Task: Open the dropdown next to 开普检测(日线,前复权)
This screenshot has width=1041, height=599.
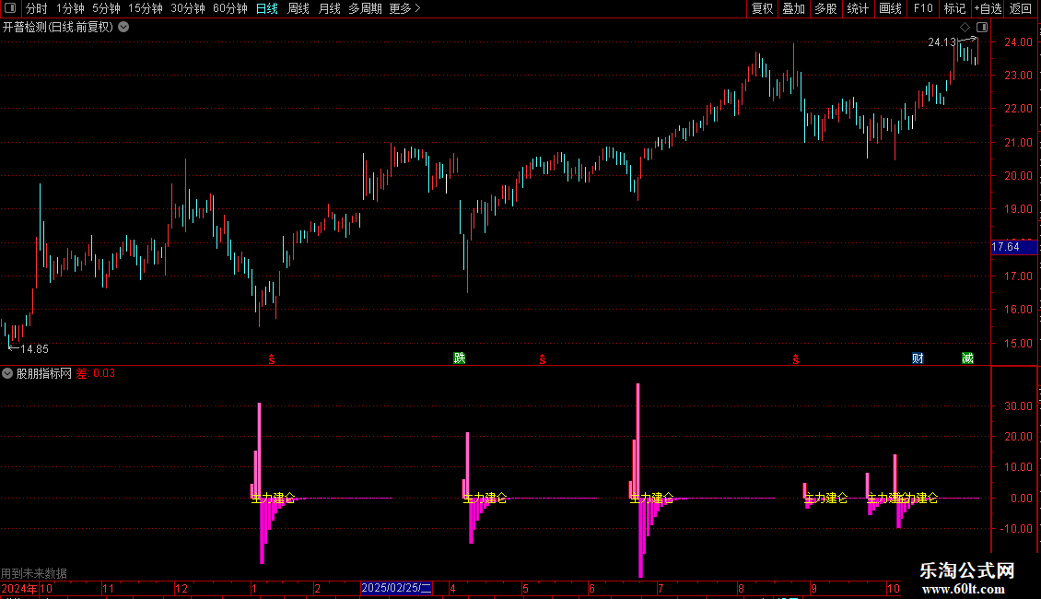Action: coord(123,28)
